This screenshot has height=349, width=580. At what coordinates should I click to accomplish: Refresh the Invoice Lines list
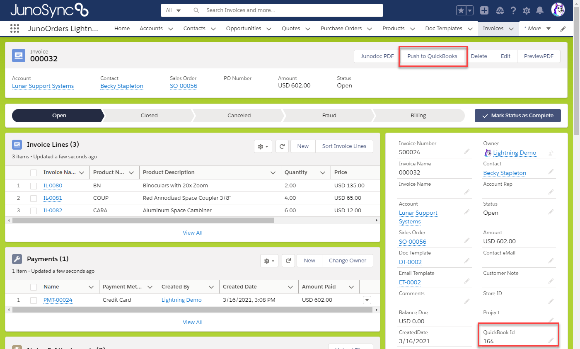click(282, 146)
